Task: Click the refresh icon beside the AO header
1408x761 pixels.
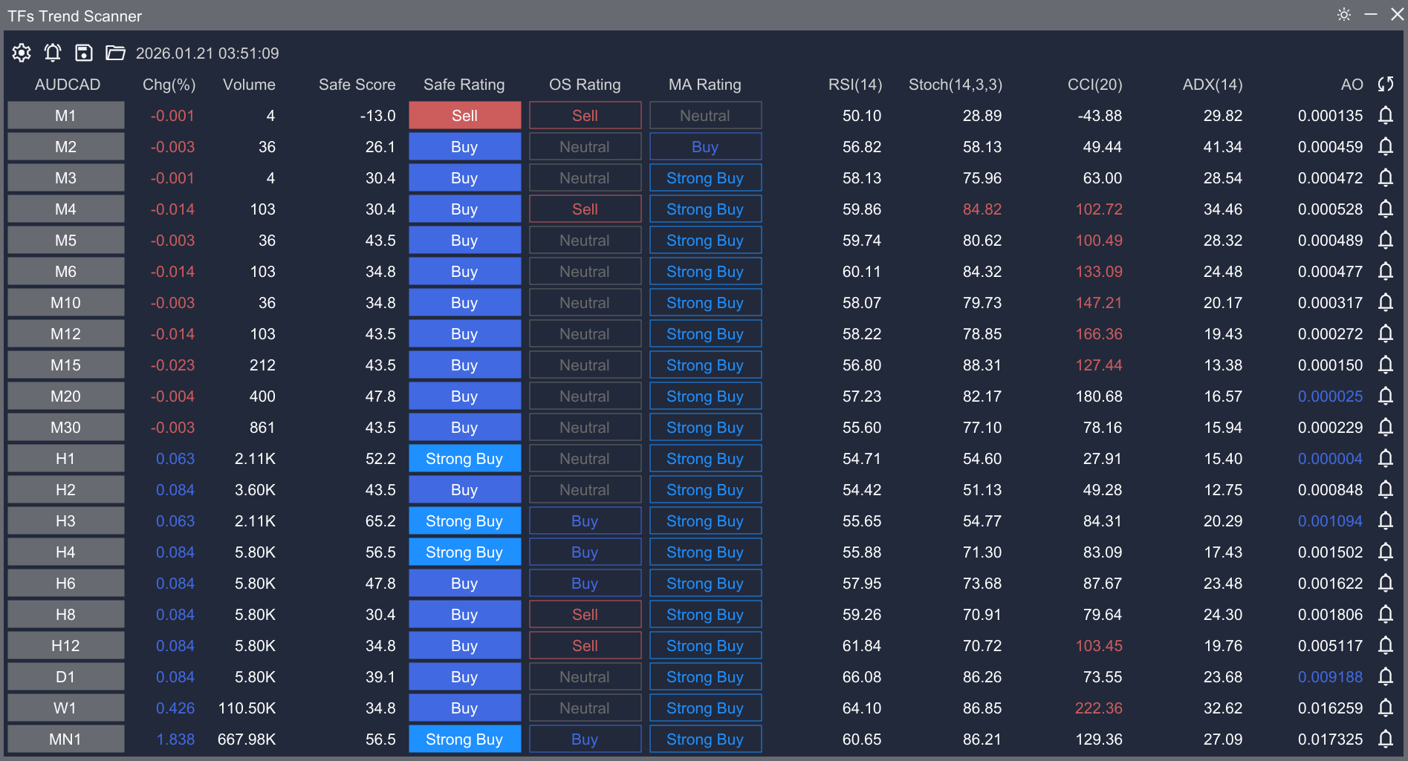Action: click(x=1385, y=84)
